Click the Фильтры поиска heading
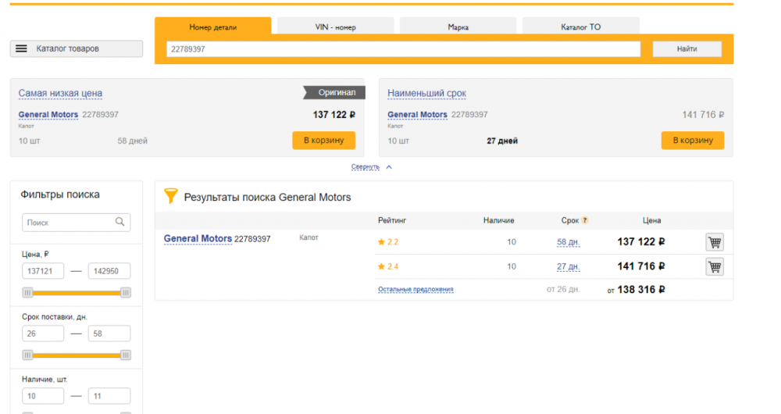This screenshot has height=414, width=781. [60, 195]
